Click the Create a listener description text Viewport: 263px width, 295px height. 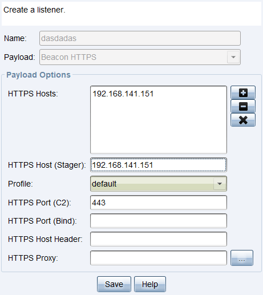pos(34,10)
